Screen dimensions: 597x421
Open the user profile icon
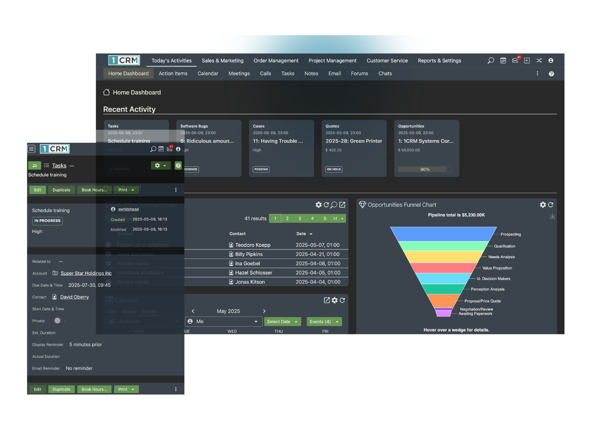(x=551, y=60)
